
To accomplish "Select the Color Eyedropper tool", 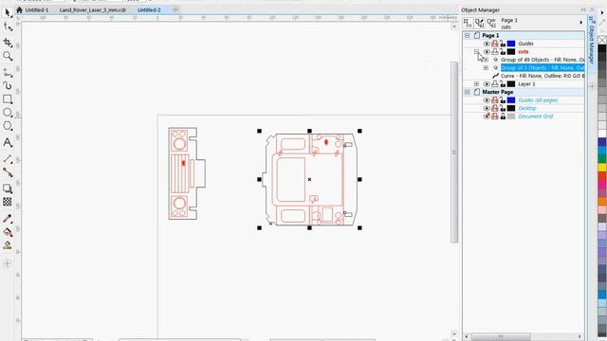I will pyautogui.click(x=8, y=219).
